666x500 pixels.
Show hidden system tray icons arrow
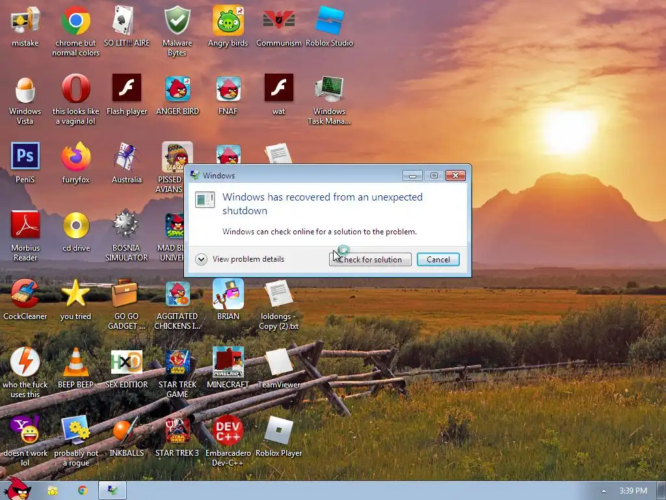coord(604,491)
